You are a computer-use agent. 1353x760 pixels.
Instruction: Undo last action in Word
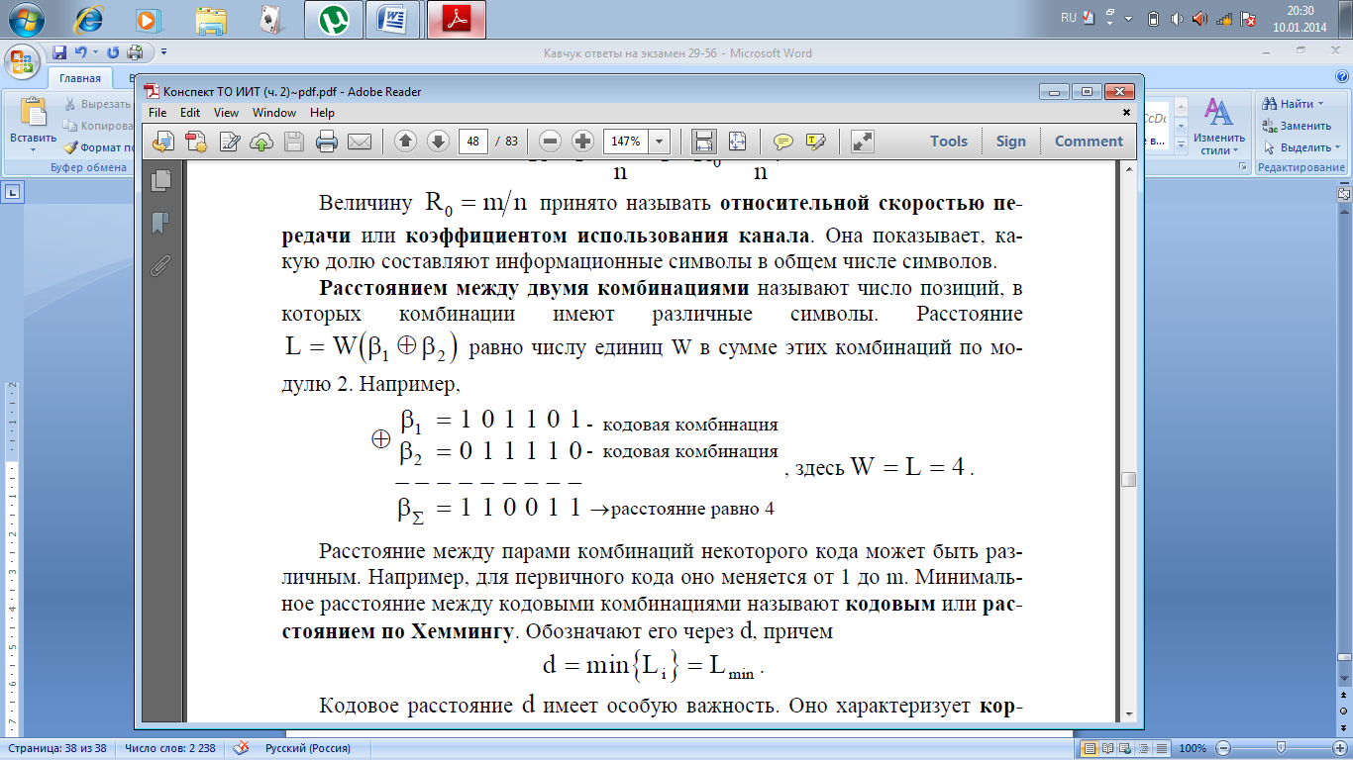click(x=80, y=52)
